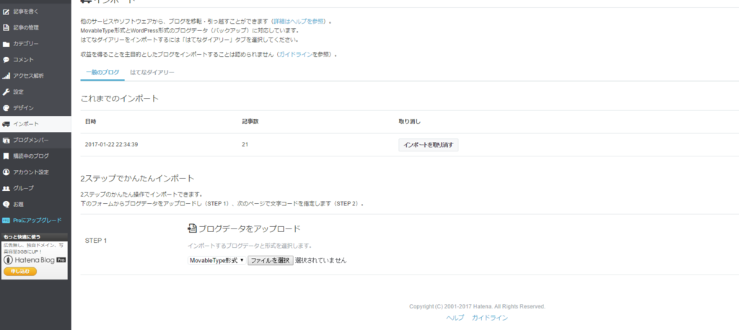
Task: Open 詳細はヘルプを参照 link
Action: click(x=299, y=22)
